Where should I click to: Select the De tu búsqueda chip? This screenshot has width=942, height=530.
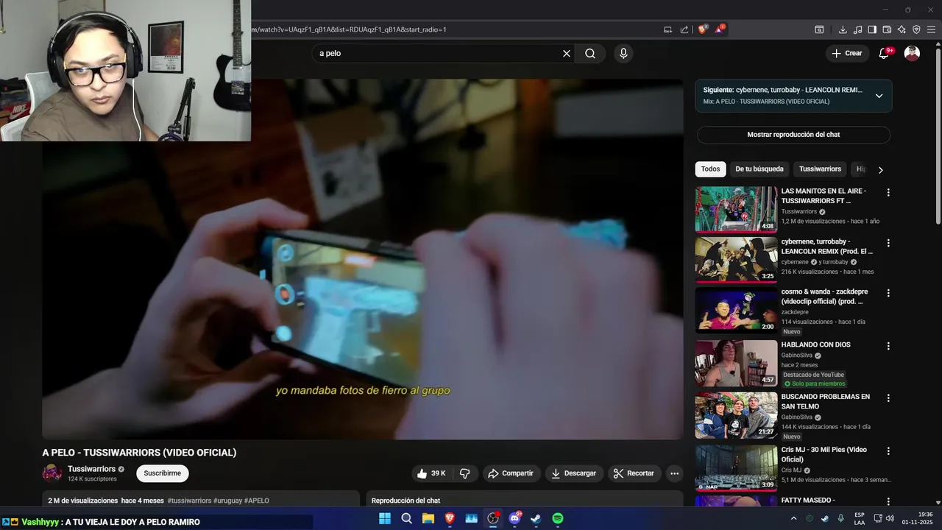click(x=759, y=169)
